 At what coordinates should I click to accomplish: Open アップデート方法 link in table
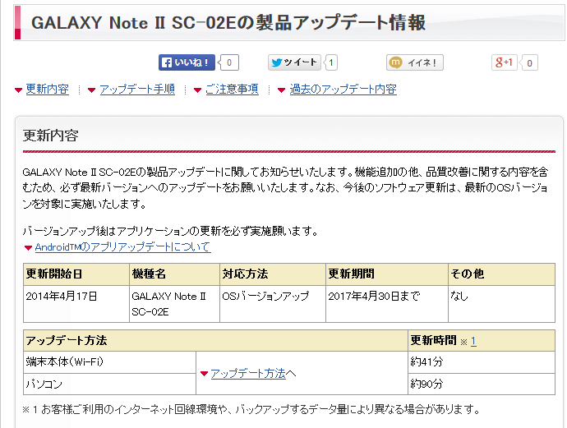(x=248, y=373)
